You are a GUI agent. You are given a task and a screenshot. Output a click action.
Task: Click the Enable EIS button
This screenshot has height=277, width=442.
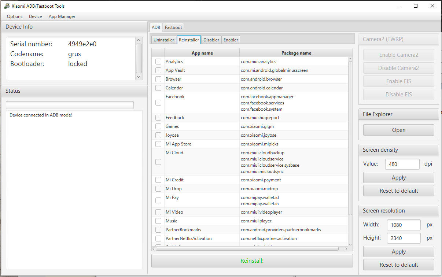(x=399, y=81)
